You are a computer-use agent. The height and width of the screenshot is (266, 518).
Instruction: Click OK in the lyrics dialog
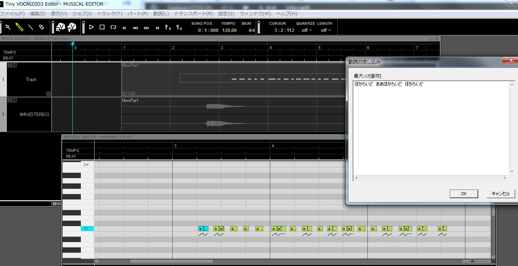[463, 194]
